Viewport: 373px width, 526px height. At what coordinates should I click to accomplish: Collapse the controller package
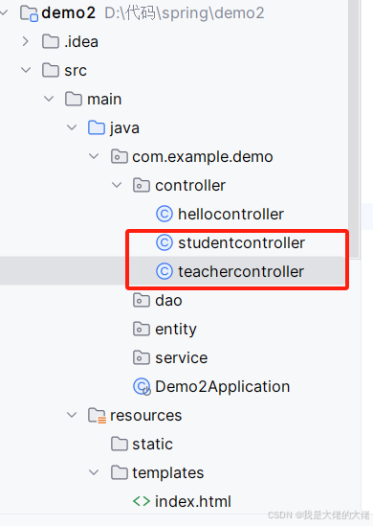click(117, 185)
